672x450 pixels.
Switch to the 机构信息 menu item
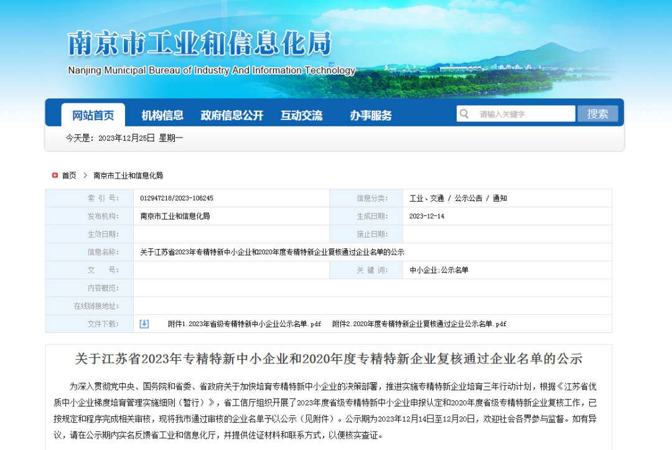162,115
